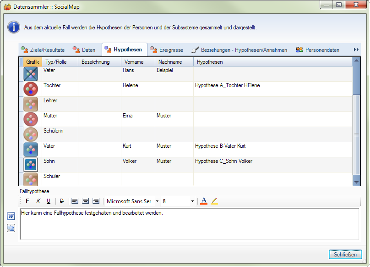
Task: Minimize the Datensammler window
Action: coord(326,5)
